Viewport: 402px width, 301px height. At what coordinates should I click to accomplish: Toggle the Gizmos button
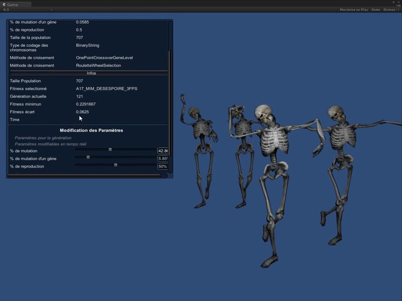[389, 10]
